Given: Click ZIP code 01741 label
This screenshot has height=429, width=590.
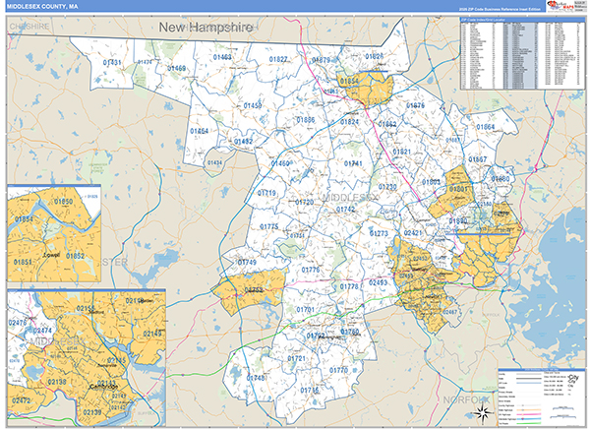Looking at the screenshot, I should coord(352,163).
